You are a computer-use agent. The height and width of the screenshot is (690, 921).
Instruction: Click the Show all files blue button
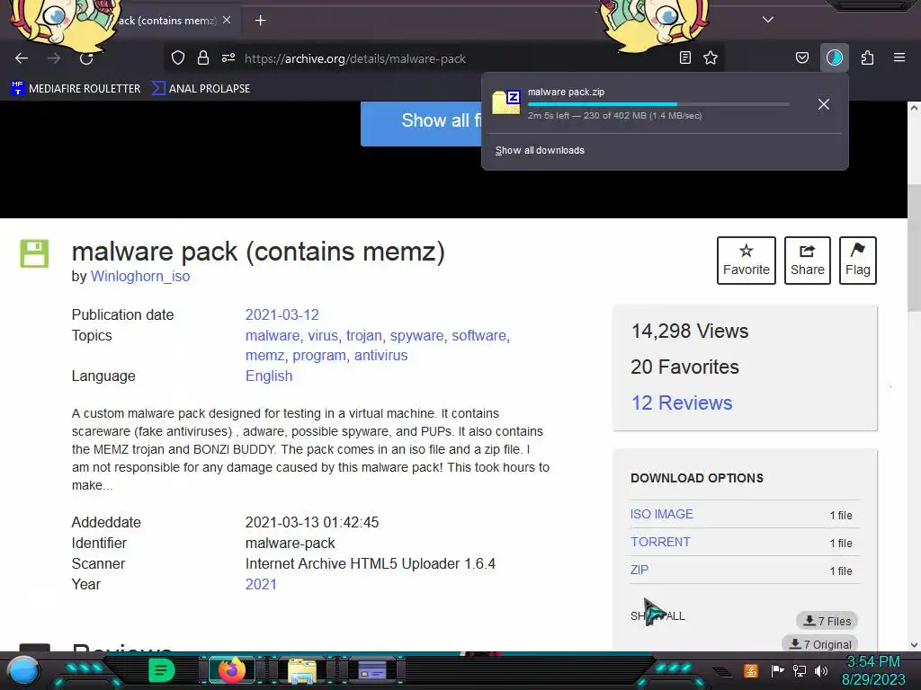coord(421,123)
